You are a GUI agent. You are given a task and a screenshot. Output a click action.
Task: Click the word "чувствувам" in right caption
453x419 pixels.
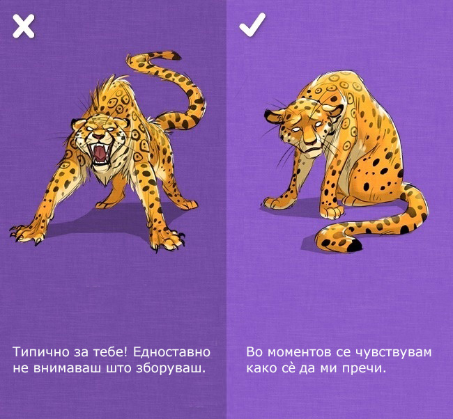(394, 352)
